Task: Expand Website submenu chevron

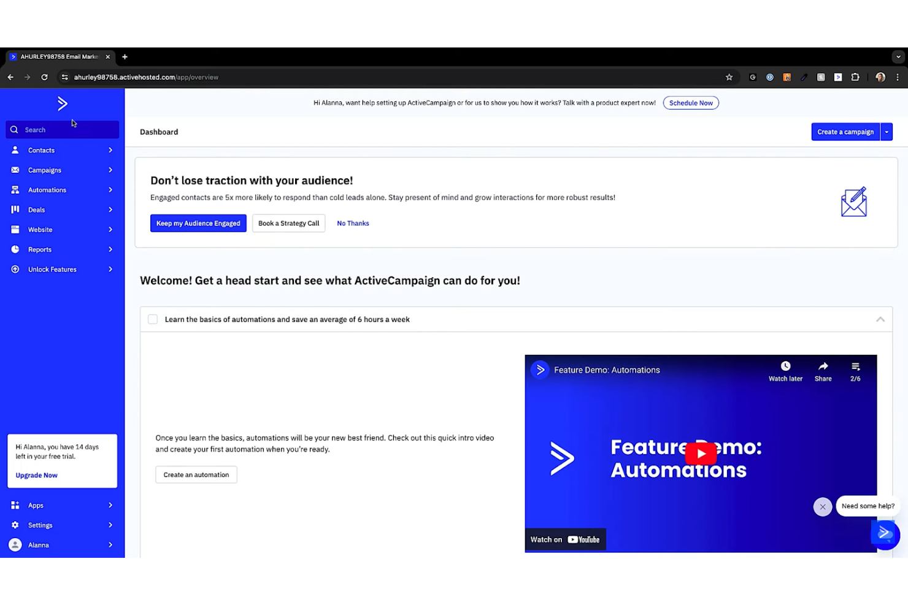Action: click(110, 229)
